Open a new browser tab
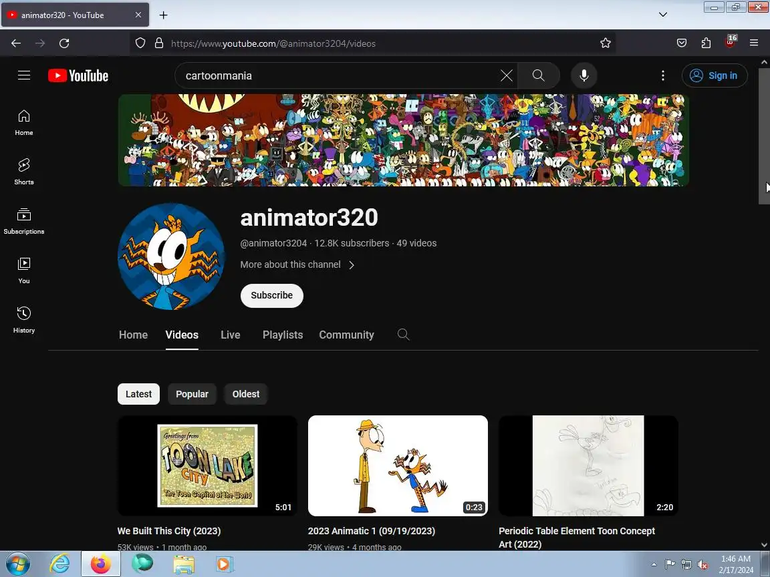770x577 pixels. click(x=164, y=15)
